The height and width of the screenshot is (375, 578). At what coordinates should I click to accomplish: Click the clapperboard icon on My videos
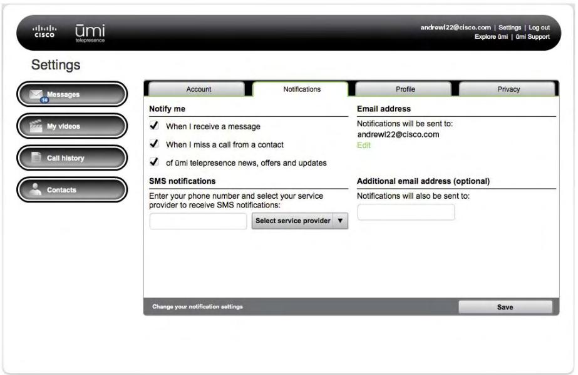pyautogui.click(x=36, y=126)
